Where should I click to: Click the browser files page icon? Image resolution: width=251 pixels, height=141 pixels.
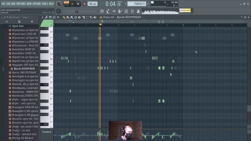click(x=19, y=22)
